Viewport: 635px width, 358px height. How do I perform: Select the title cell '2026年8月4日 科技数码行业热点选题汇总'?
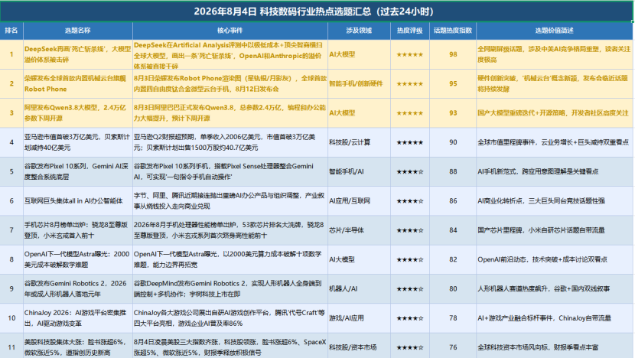(316, 11)
